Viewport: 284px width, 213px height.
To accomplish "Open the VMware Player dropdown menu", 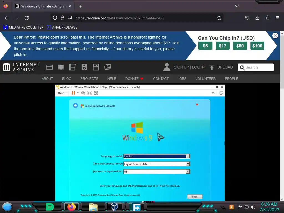I will 62,93.
